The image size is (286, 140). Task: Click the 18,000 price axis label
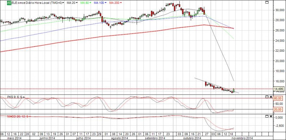[x=280, y=71]
